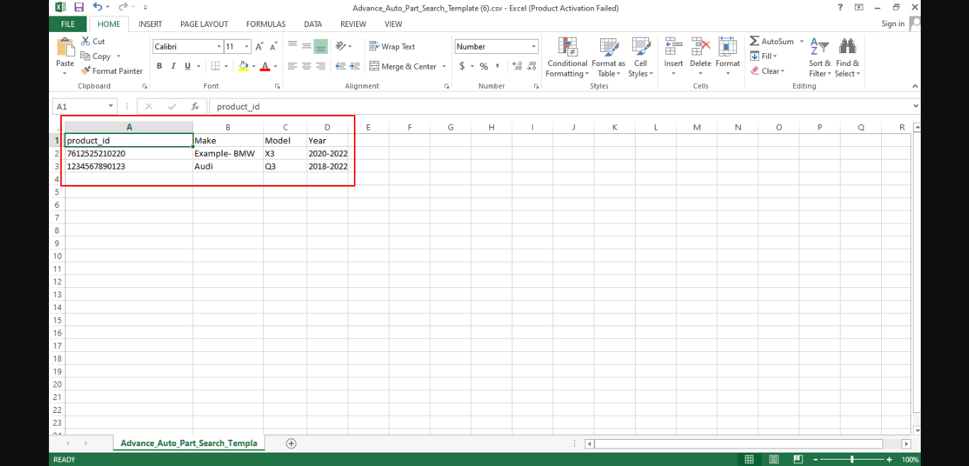Click the new sheet plus button

[x=291, y=443]
